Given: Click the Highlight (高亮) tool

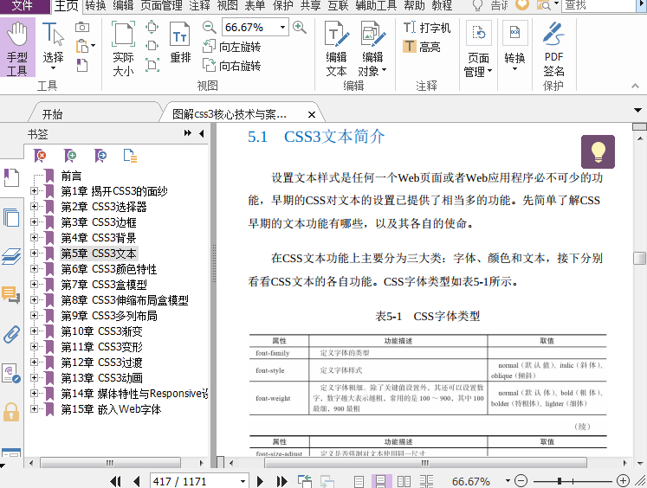Looking at the screenshot, I should click(422, 47).
